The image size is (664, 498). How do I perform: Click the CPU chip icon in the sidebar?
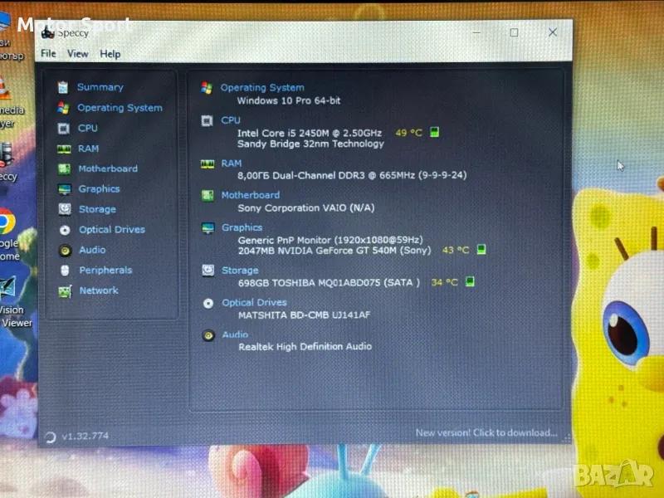63,128
